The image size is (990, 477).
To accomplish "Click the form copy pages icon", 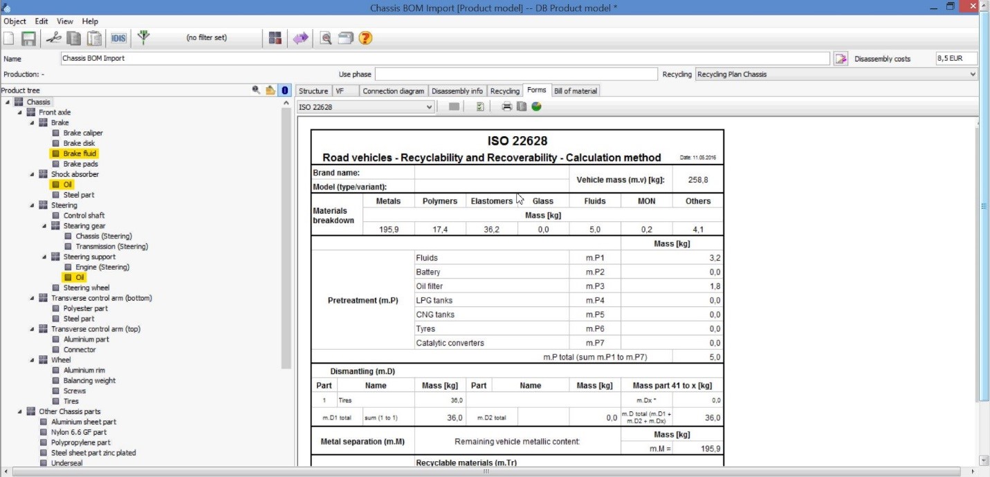I will pos(522,106).
